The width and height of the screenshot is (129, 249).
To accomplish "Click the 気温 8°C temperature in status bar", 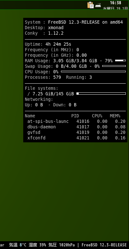I will point(18,245).
